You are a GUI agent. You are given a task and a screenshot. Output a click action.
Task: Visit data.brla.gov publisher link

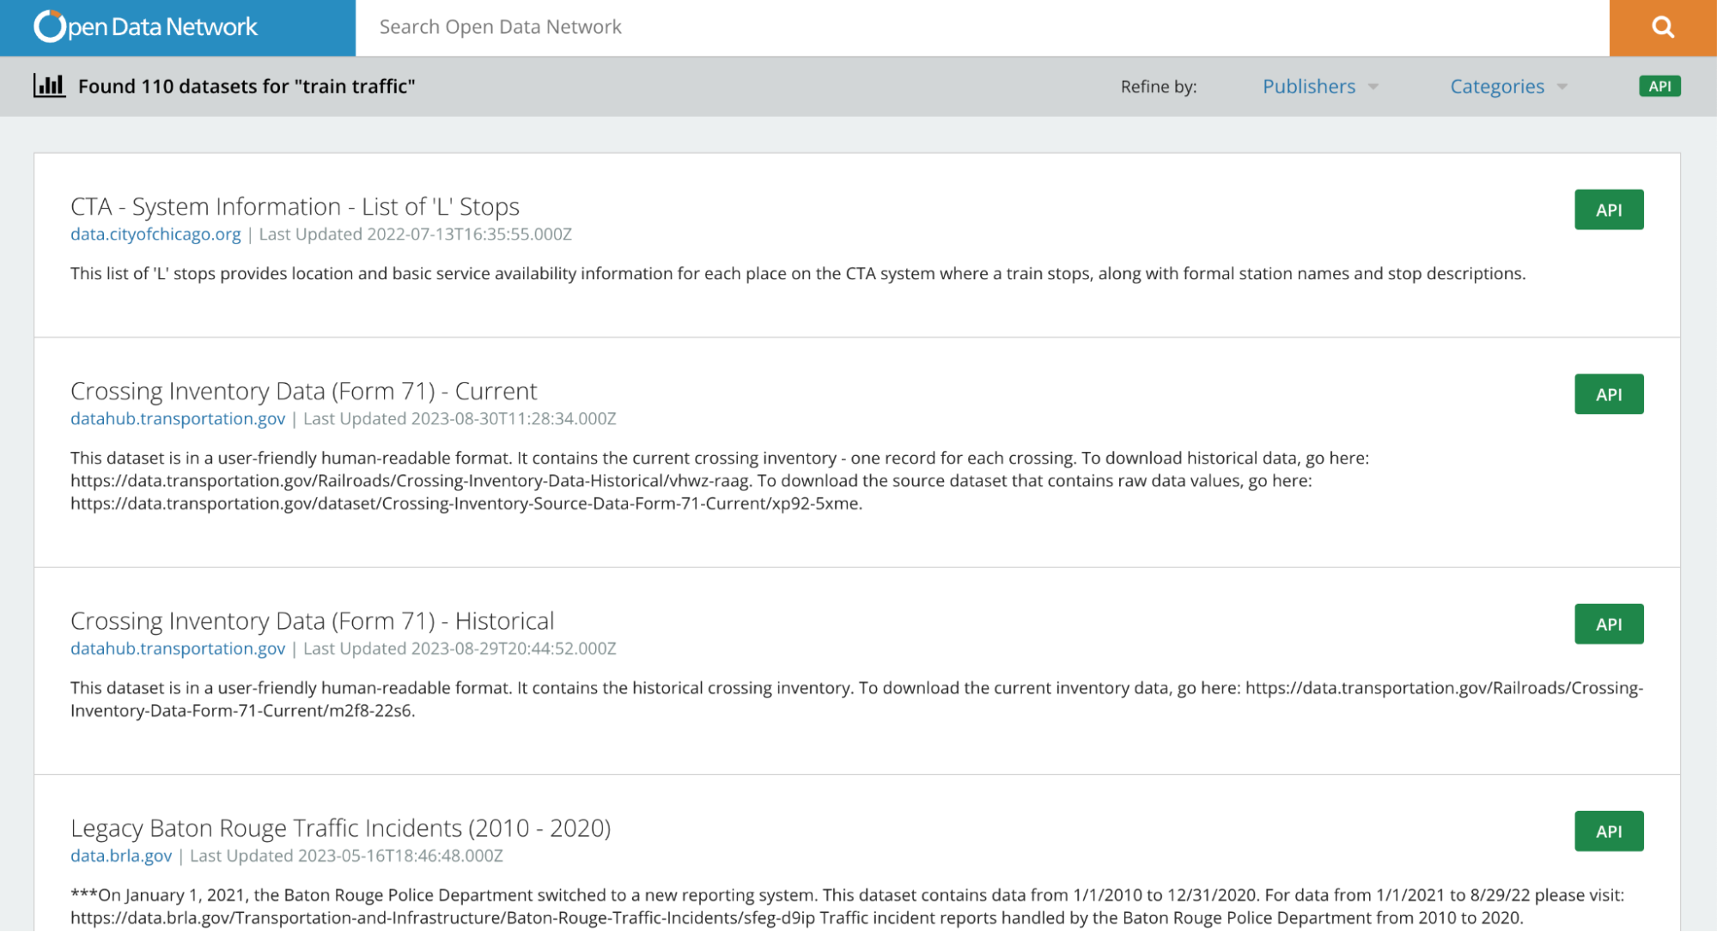tap(121, 856)
